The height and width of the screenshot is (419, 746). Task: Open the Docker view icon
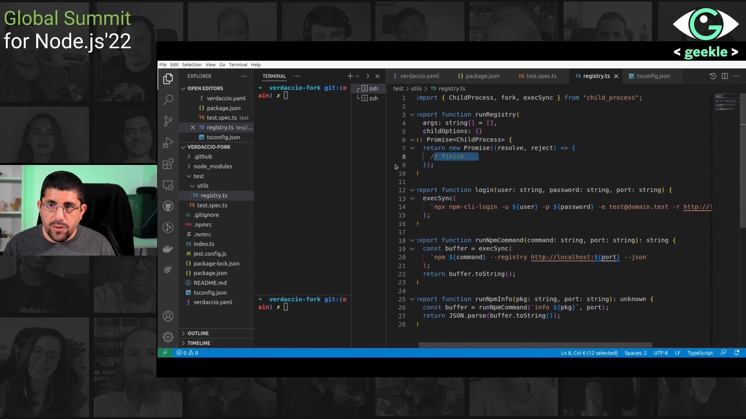coord(168,249)
